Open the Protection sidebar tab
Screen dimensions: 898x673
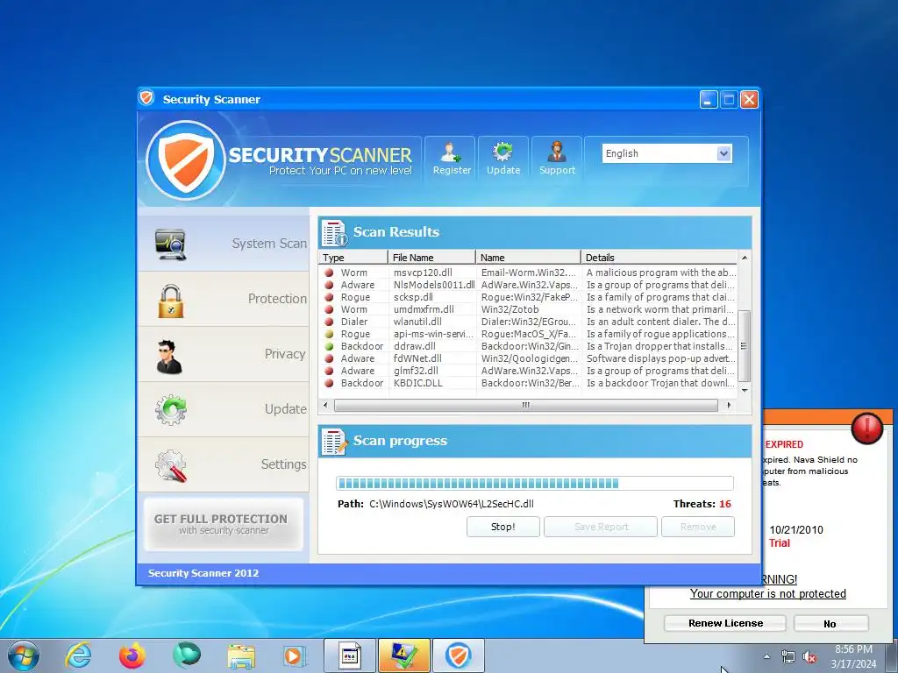coord(224,299)
